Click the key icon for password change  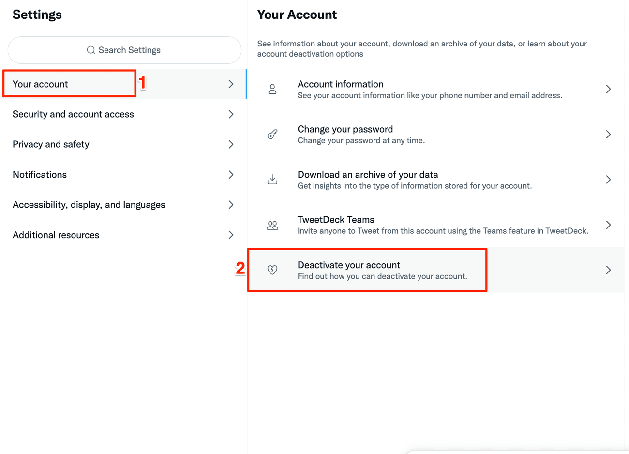pos(272,135)
